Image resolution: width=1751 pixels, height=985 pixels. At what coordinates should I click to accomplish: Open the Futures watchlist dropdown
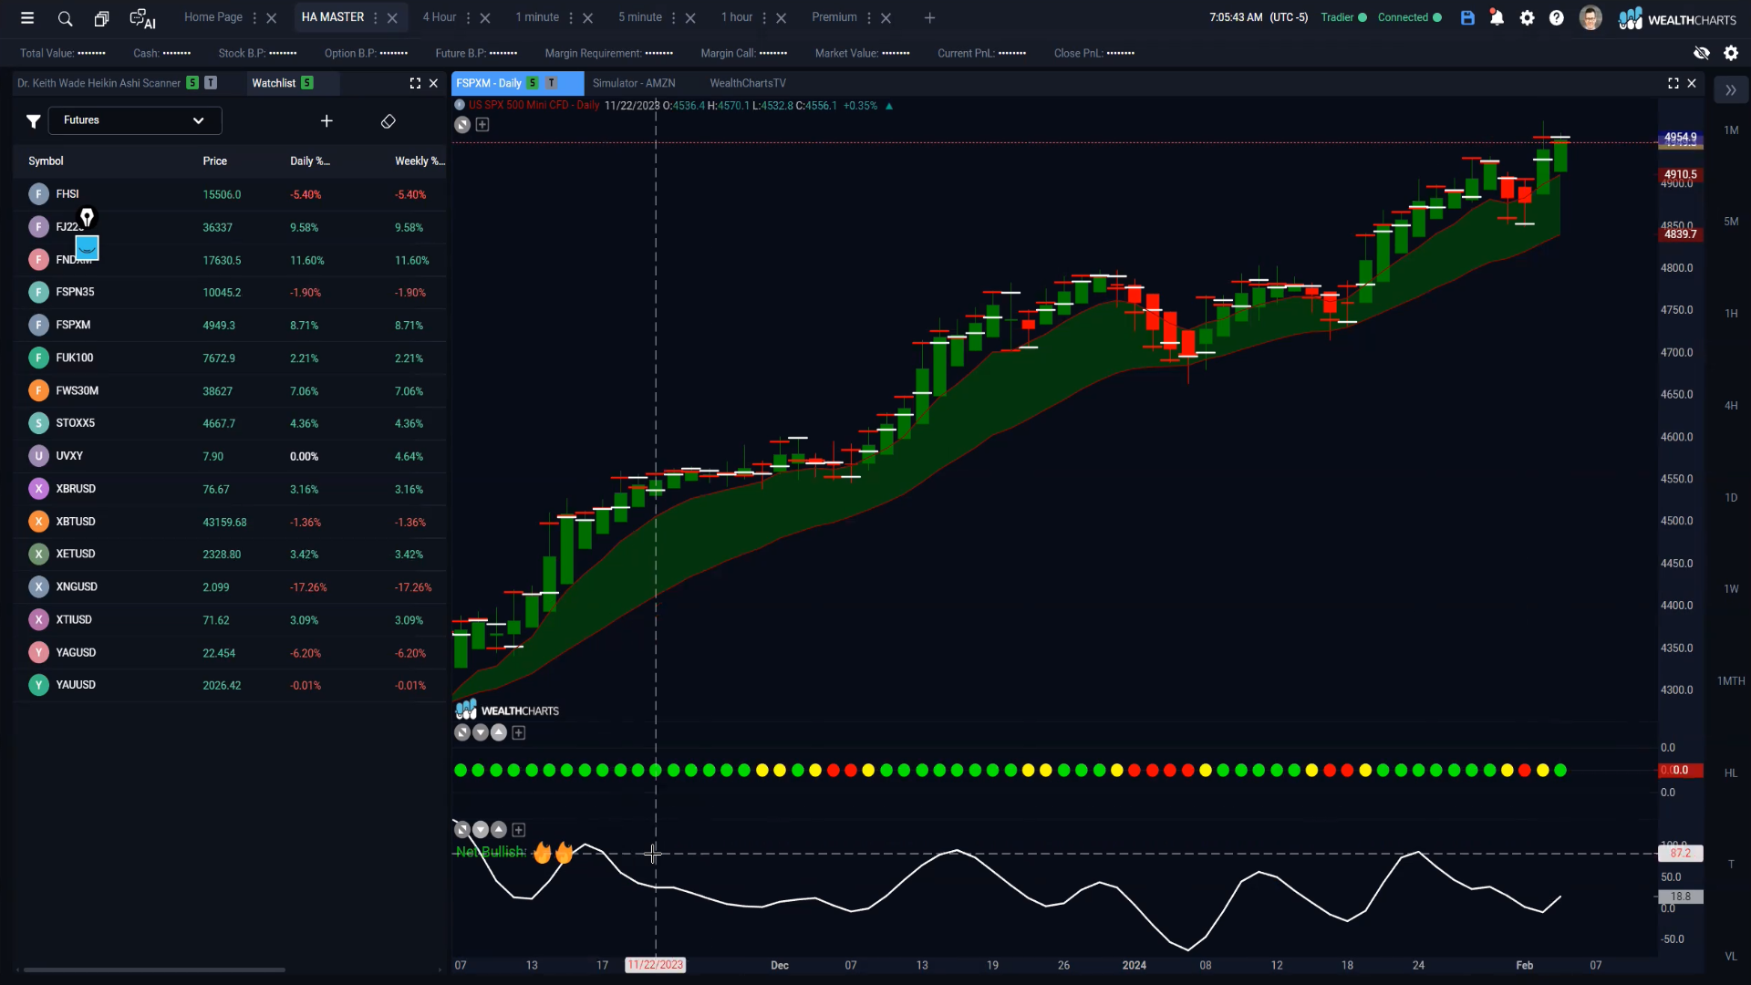[x=135, y=120]
